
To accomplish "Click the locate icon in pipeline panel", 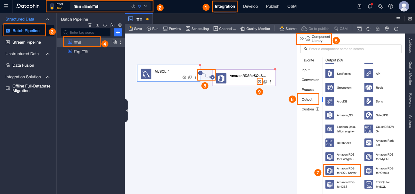I will [x=120, y=25].
